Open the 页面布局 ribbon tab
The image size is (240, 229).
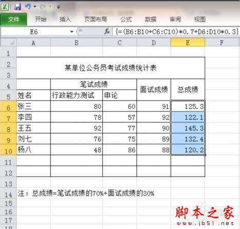click(x=96, y=20)
